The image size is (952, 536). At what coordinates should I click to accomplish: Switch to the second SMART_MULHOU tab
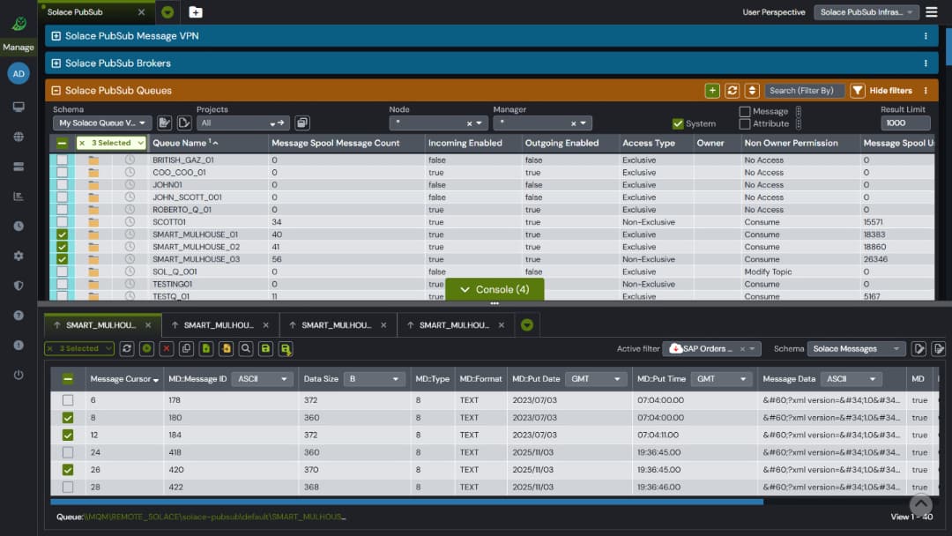pyautogui.click(x=216, y=324)
